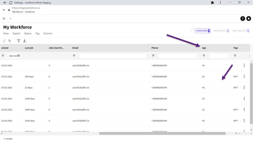
Task: Open filter options for Joined column
Action: 3,56
